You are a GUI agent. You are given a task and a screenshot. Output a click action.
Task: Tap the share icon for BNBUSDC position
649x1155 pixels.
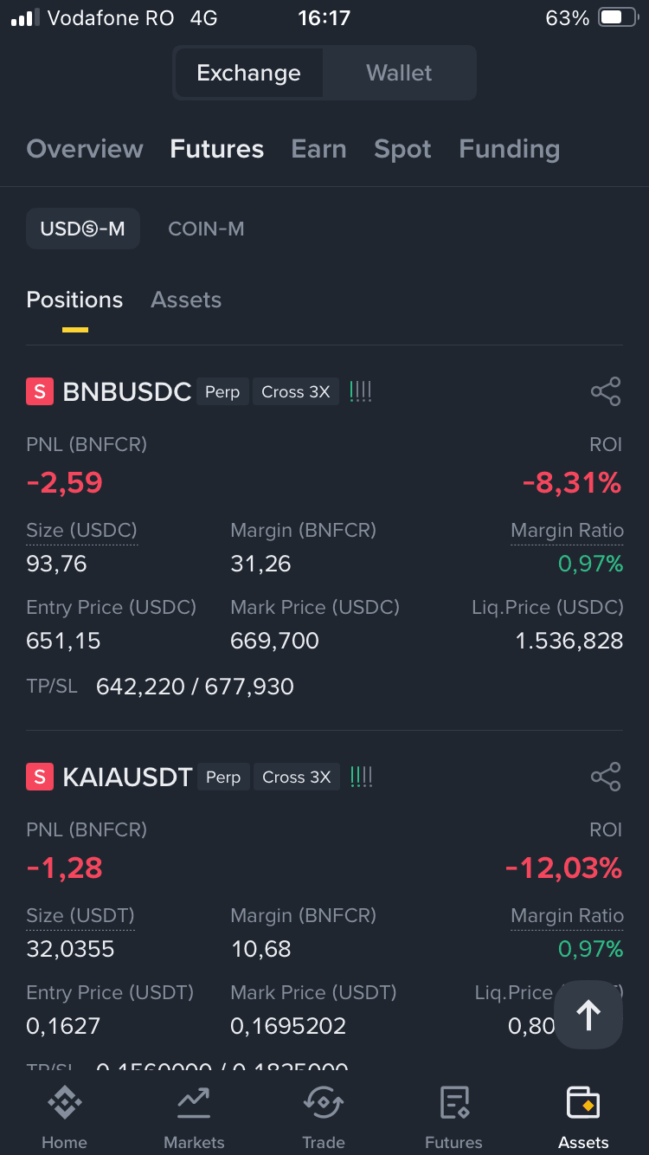click(x=606, y=391)
